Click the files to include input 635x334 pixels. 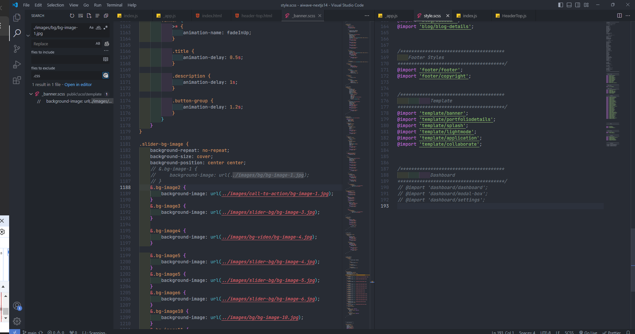coord(67,59)
